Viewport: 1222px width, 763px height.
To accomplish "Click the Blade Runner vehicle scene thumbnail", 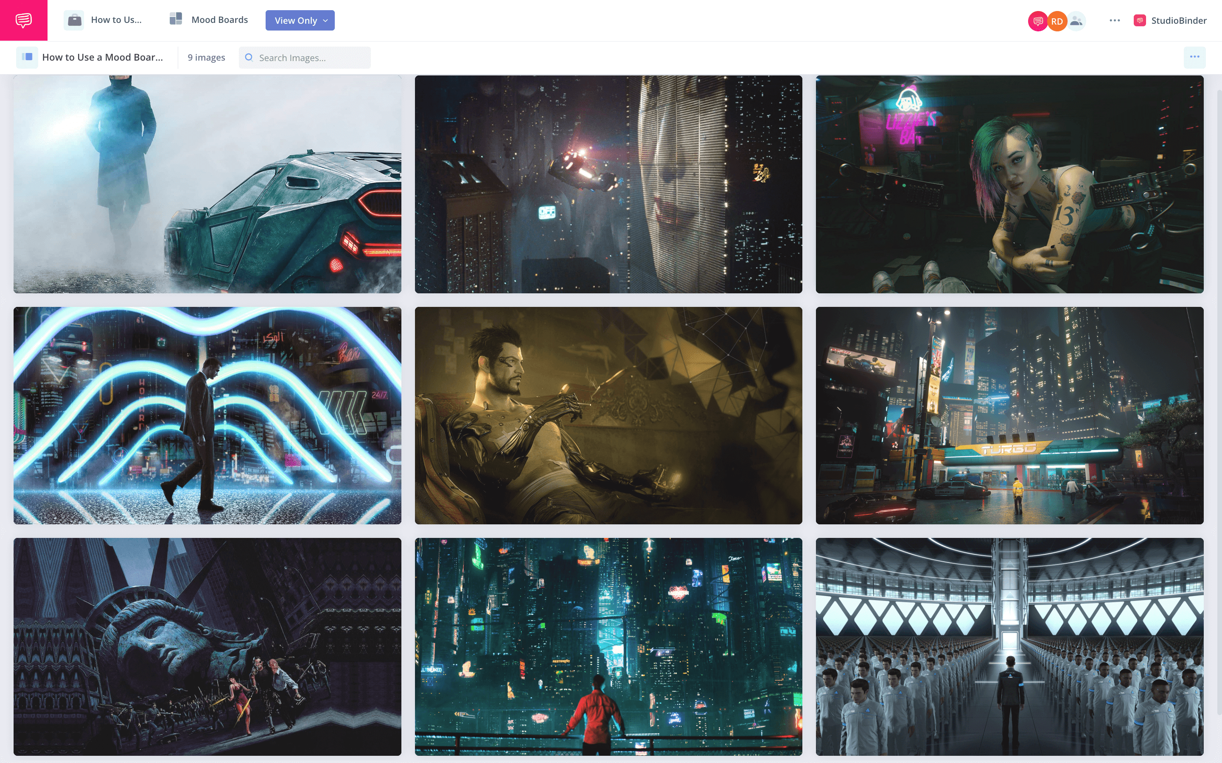I will point(207,184).
